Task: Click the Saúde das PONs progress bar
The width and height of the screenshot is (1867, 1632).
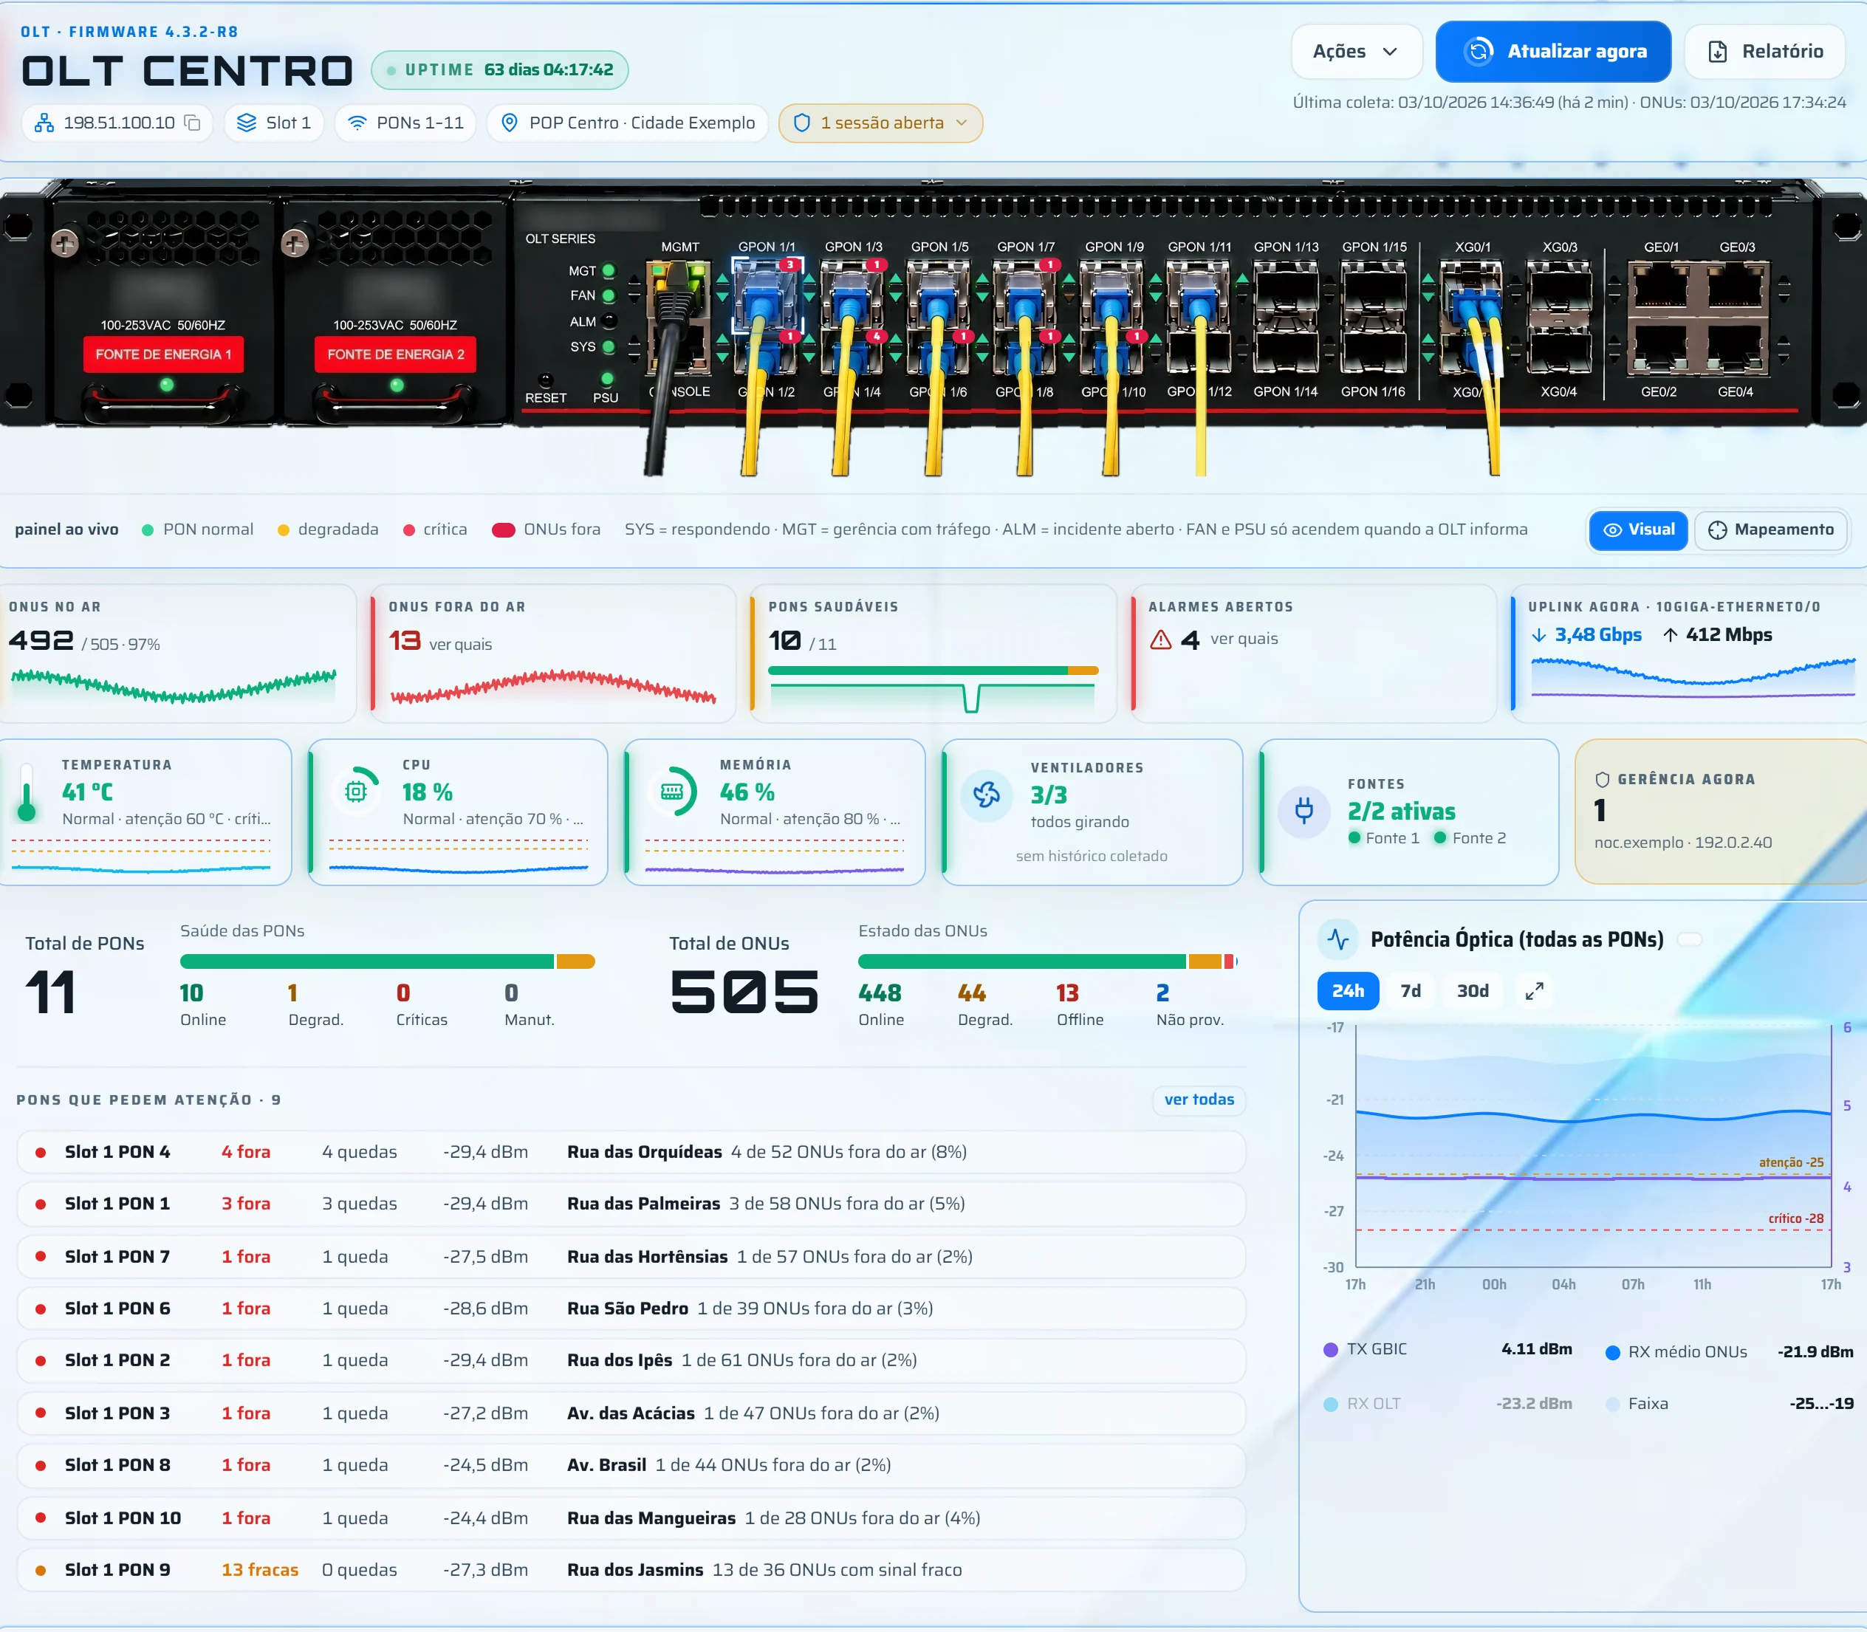Action: tap(387, 961)
